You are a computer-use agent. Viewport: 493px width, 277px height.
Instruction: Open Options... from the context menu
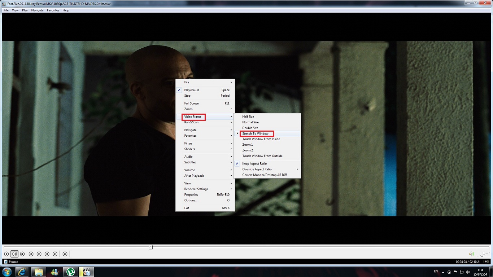point(205,200)
